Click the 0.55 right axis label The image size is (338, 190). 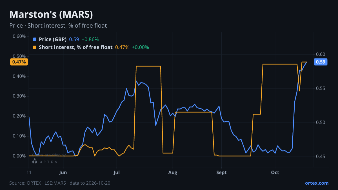point(321,88)
